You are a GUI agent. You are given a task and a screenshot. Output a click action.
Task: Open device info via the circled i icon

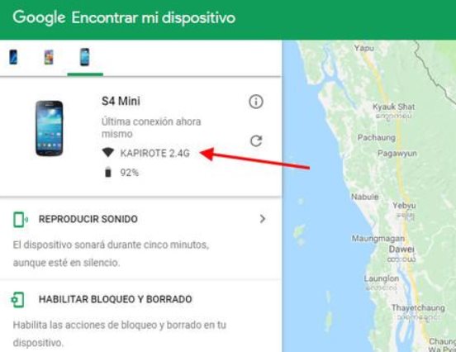tap(256, 102)
